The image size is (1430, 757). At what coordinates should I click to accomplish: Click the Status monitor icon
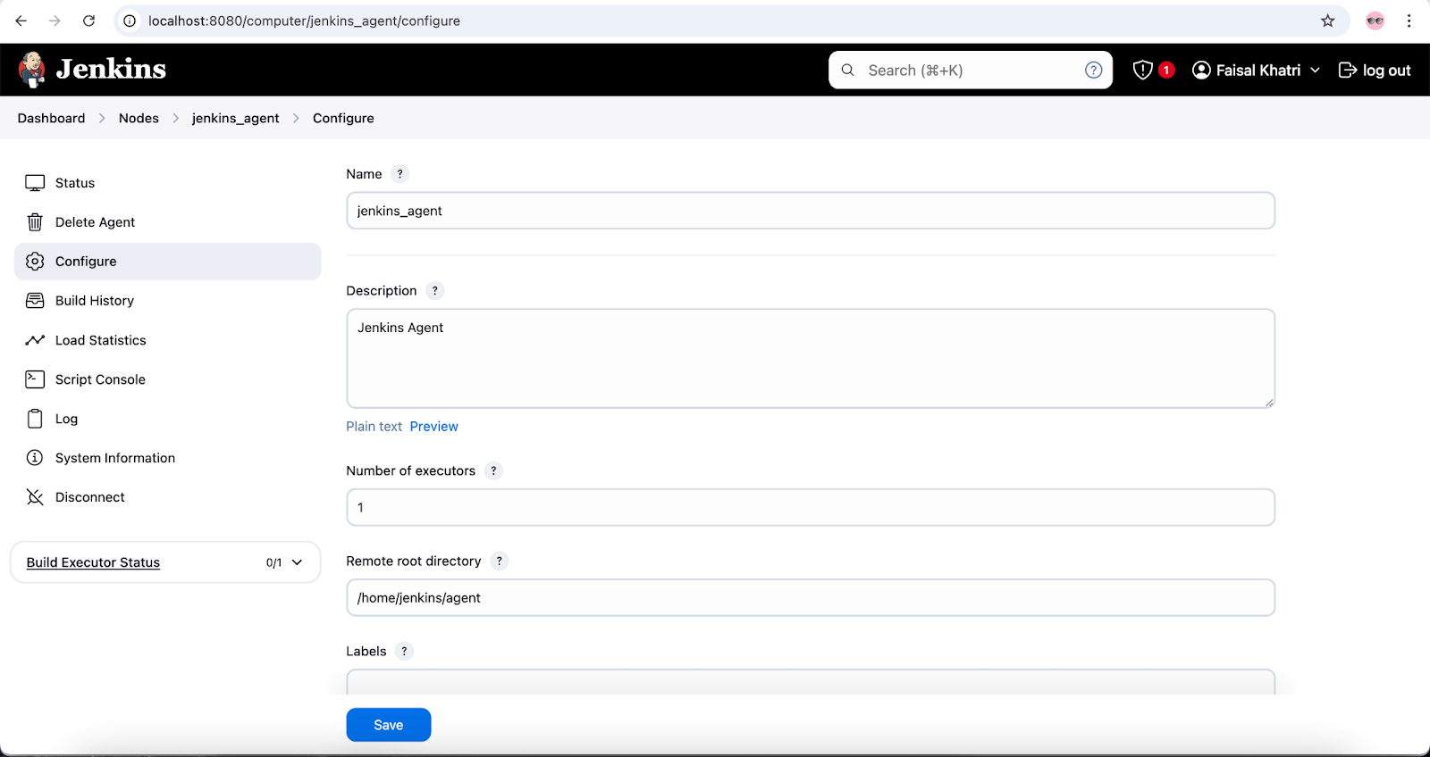pos(35,183)
